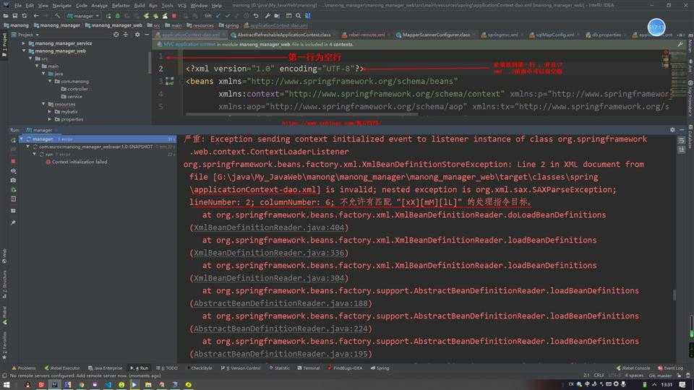The image size is (694, 390).
Task: Click the Git rollback undo icon
Action: click(x=256, y=15)
